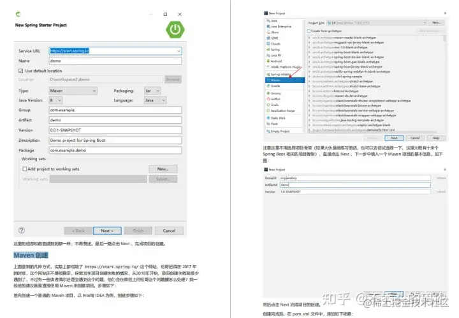The image size is (459, 318).
Task: Click Package field with com.example.demo
Action: [x=115, y=150]
